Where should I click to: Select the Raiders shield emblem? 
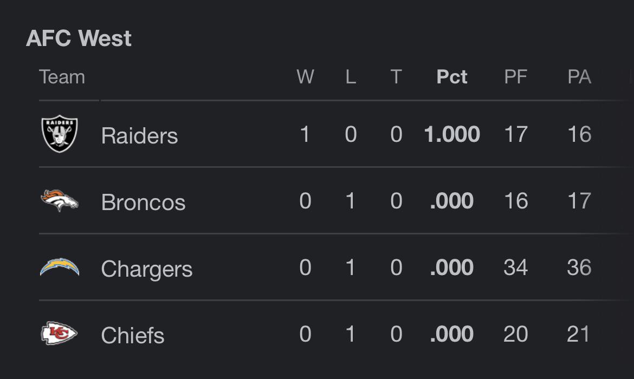coord(60,134)
